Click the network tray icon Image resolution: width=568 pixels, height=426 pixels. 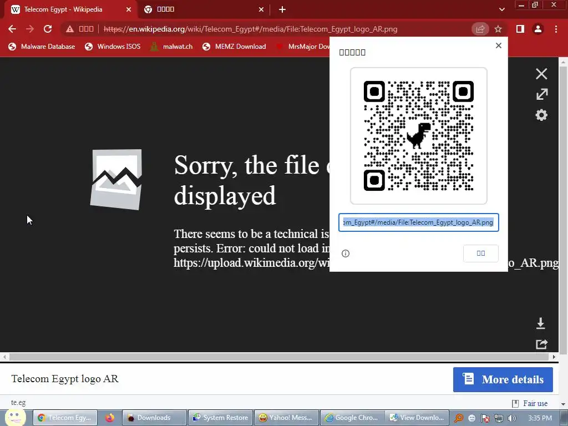[x=499, y=418]
